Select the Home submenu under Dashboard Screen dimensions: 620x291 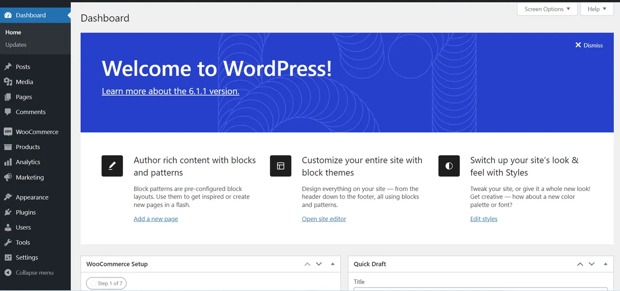[13, 32]
